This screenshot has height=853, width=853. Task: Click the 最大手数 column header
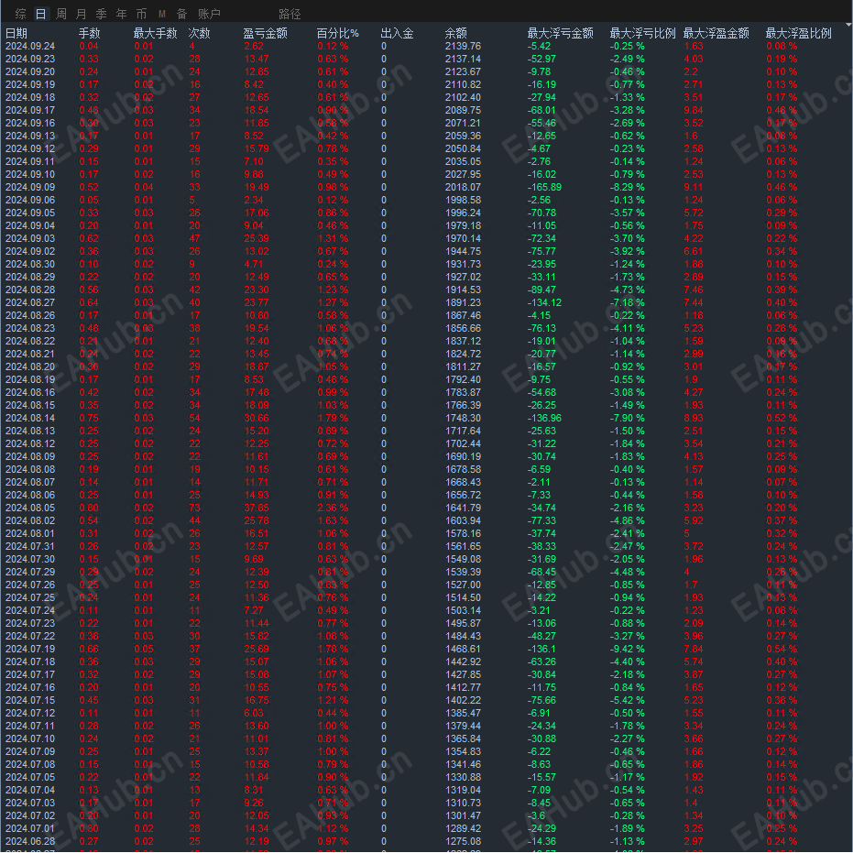156,33
